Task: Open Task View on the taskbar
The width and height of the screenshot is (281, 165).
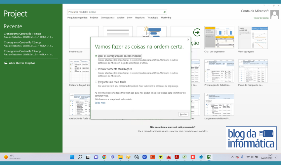Action: pos(88,157)
